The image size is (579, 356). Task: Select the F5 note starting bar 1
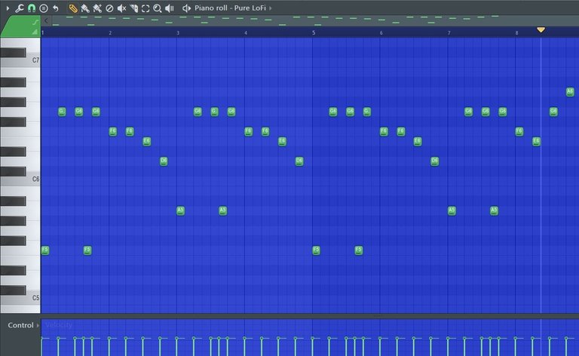(45, 250)
